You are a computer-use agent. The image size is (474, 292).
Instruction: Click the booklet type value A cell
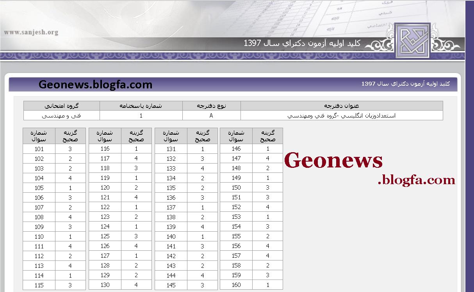211,116
